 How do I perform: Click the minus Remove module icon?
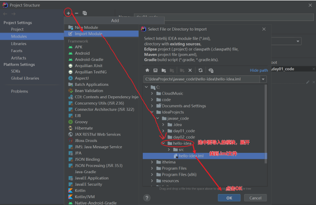pyautogui.click(x=76, y=13)
